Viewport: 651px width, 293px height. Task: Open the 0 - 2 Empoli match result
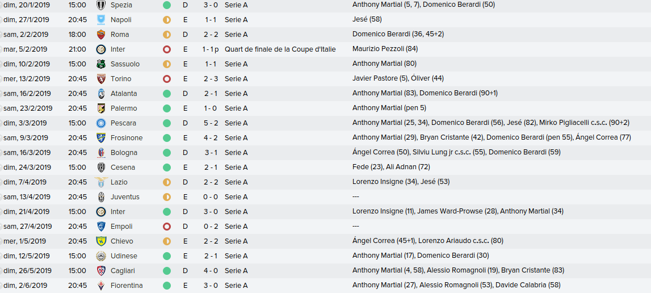pos(211,227)
